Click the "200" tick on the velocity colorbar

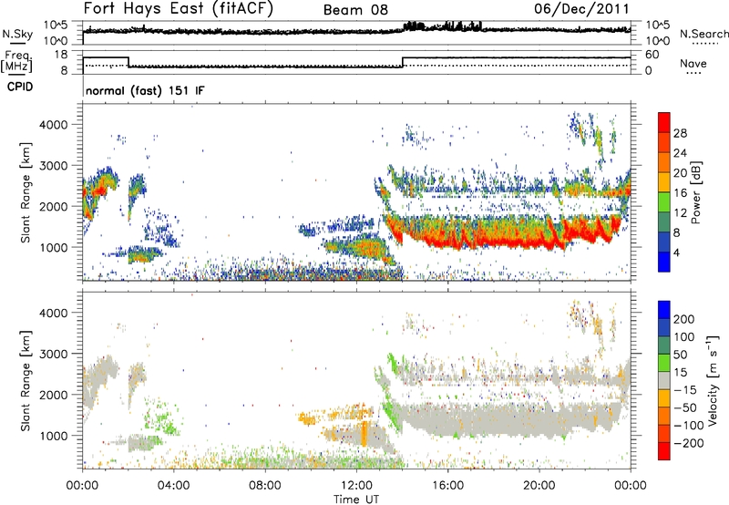tap(684, 319)
